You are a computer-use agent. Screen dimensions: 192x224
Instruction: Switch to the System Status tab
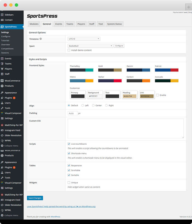pos(114,24)
